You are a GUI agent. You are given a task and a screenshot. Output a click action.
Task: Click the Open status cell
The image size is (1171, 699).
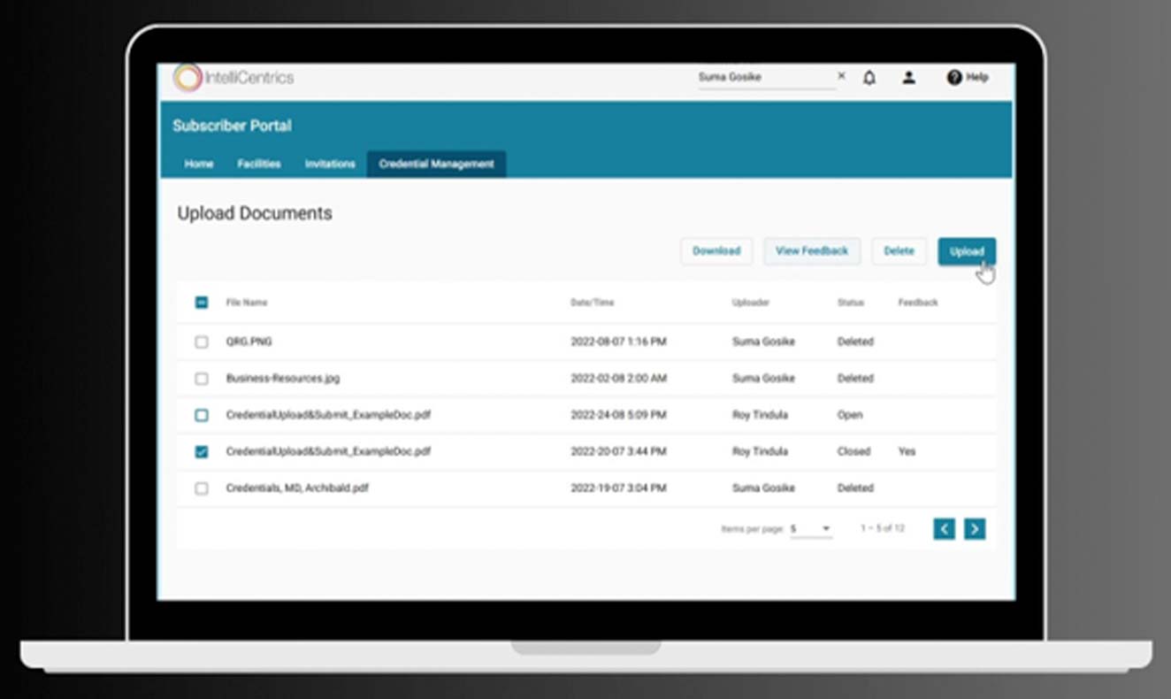(x=850, y=415)
